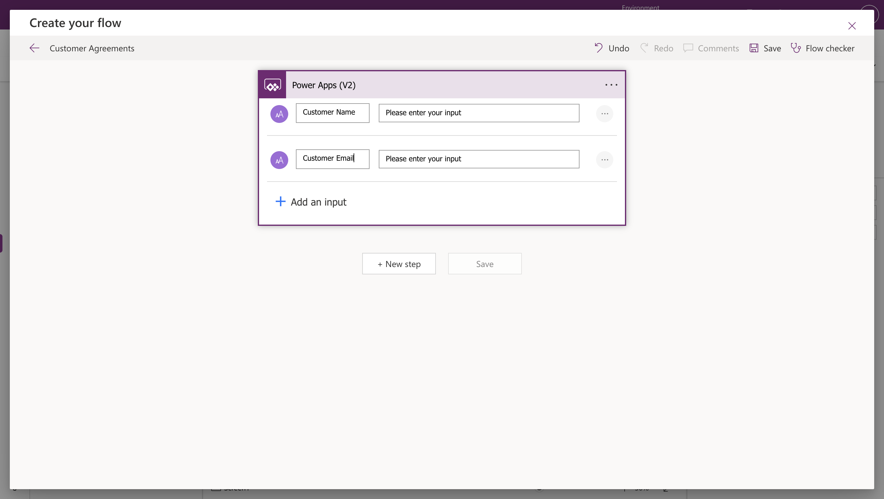This screenshot has height=499, width=884.
Task: Dismiss the Create your flow dialog
Action: point(852,26)
